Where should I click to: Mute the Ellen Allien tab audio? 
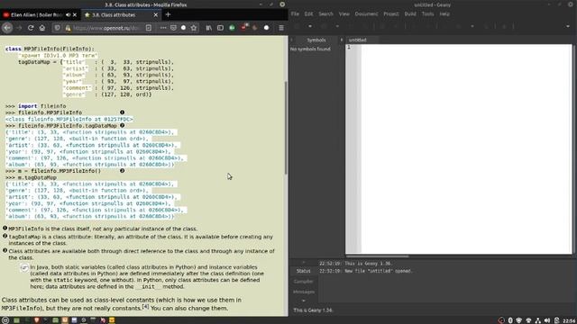point(69,14)
